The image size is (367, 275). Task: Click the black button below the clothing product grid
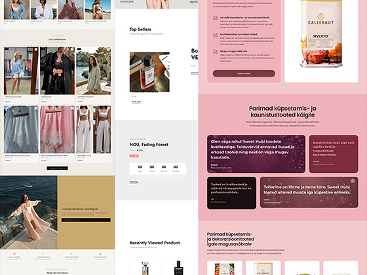[x=58, y=168]
